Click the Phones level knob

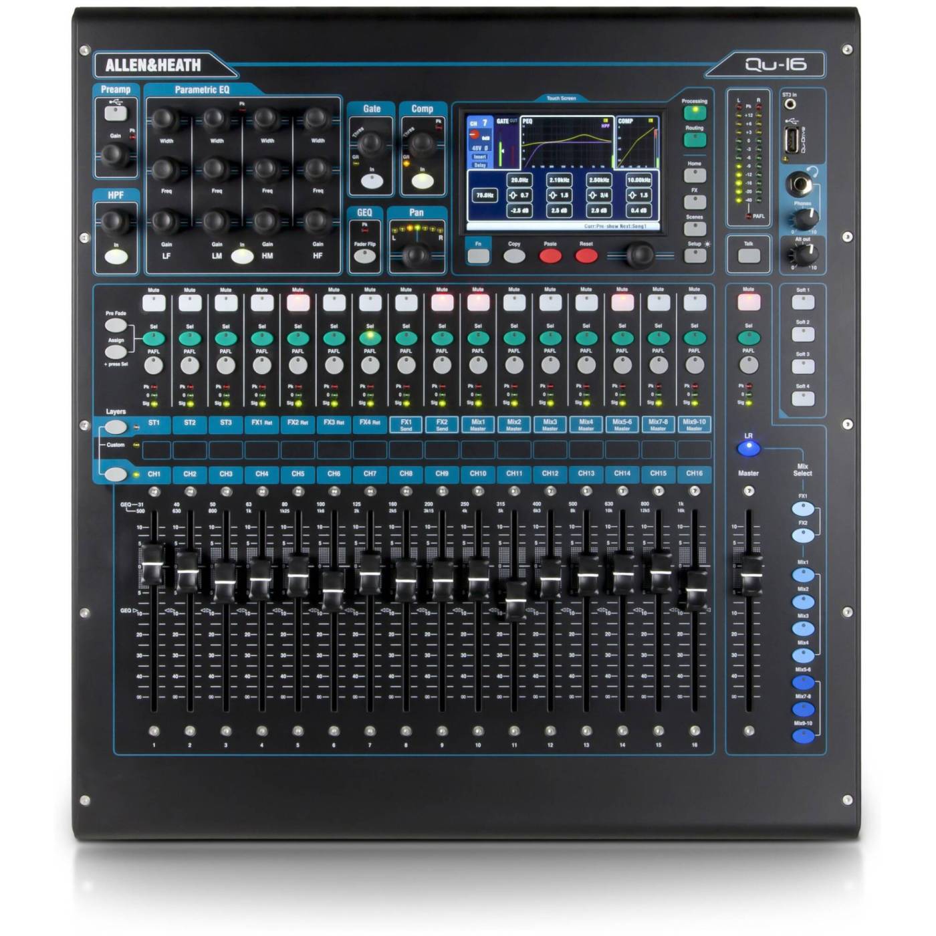(805, 219)
